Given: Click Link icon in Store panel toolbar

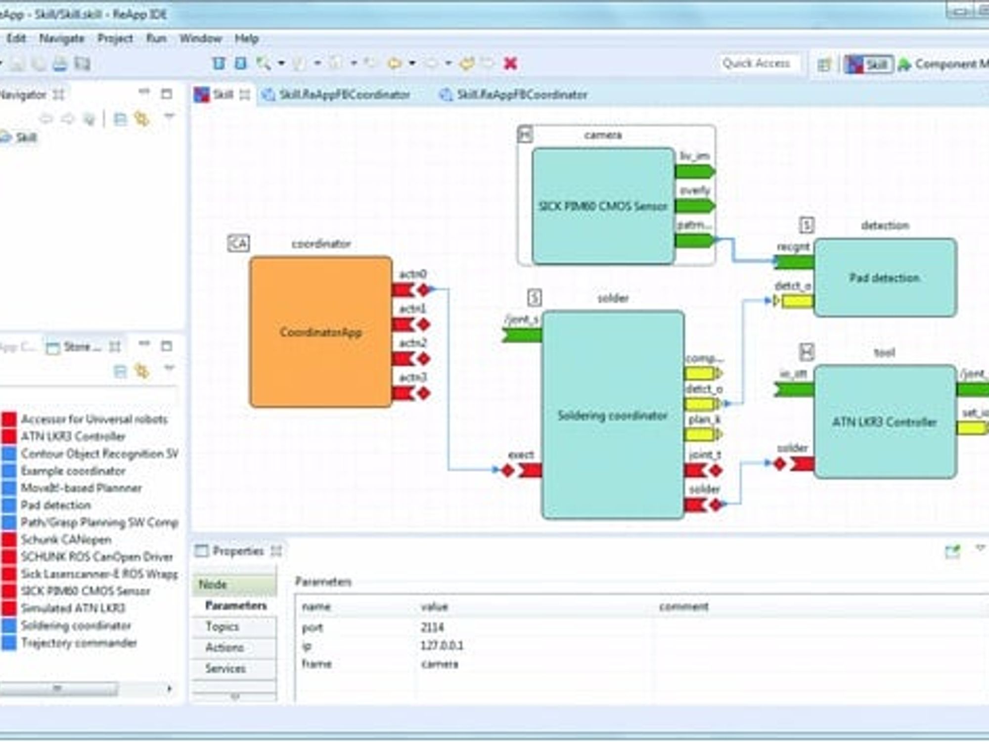Looking at the screenshot, I should click(x=142, y=371).
